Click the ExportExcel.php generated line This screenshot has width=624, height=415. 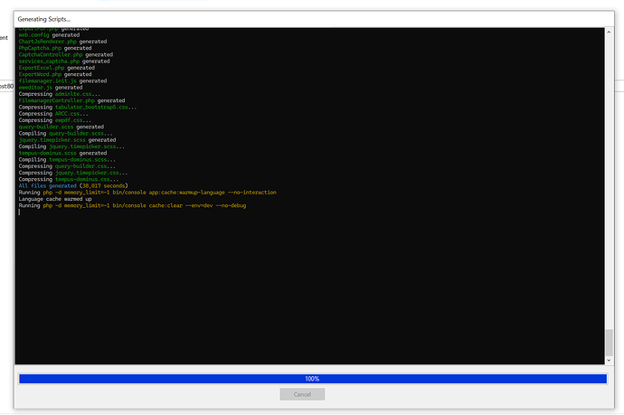point(56,68)
